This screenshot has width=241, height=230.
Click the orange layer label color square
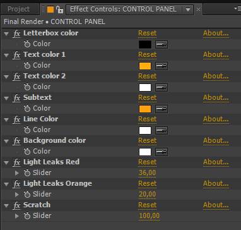click(50, 9)
